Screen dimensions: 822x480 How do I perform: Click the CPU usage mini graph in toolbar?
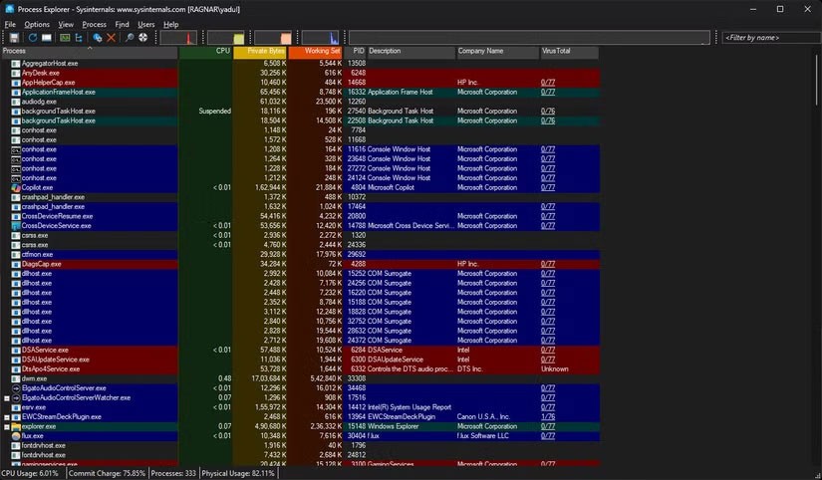pos(178,38)
